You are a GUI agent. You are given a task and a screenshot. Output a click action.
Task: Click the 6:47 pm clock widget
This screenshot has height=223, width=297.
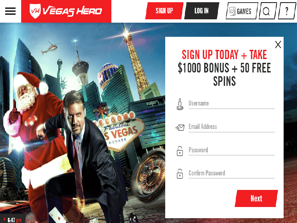[13, 220]
